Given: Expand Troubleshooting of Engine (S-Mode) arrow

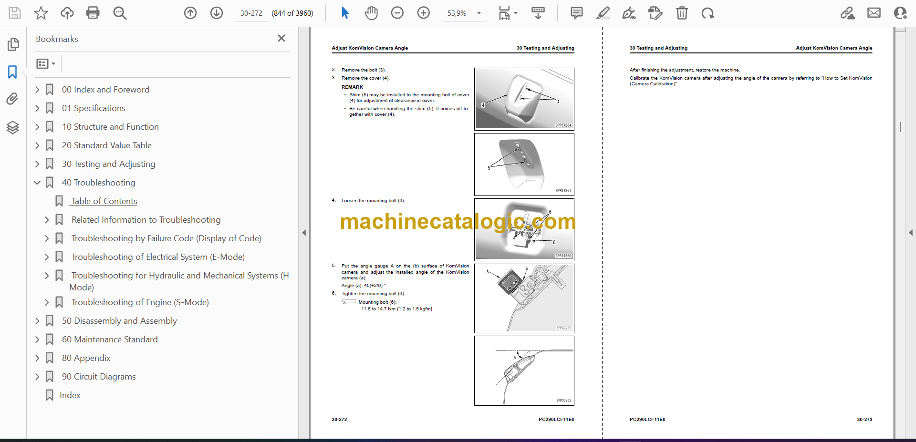Looking at the screenshot, I should pyautogui.click(x=47, y=302).
